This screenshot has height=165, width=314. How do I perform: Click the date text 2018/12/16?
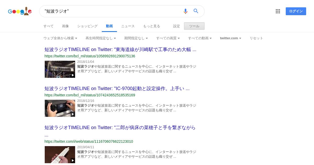[86, 101]
